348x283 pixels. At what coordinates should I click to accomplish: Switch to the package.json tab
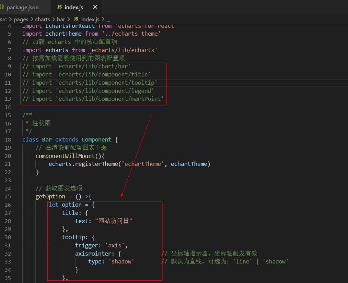22,7
